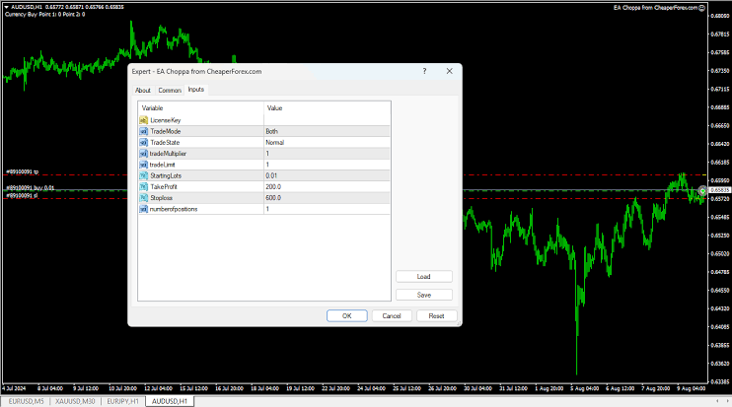Click the LicenseKey string type icon
This screenshot has width=732, height=407.
(x=144, y=120)
